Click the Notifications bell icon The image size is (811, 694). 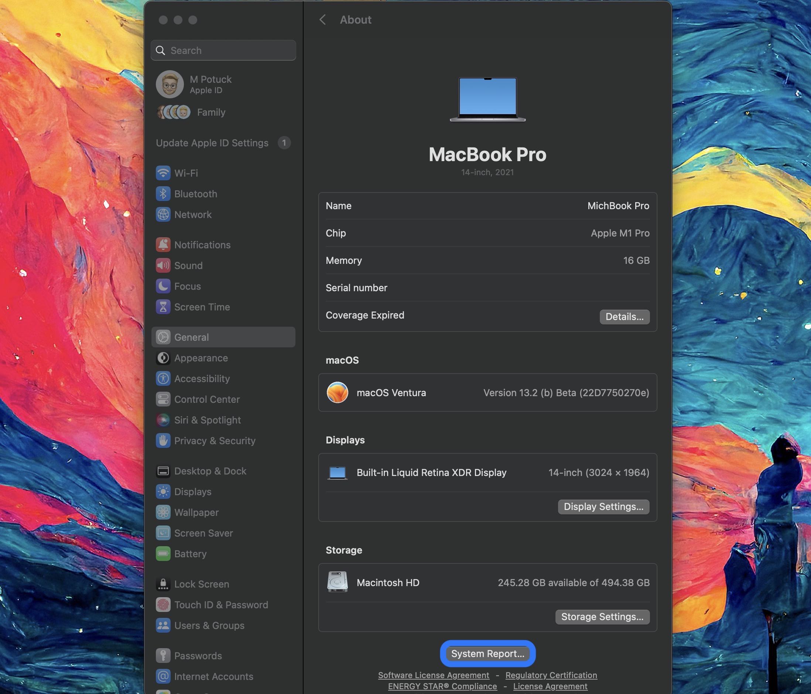pyautogui.click(x=163, y=244)
